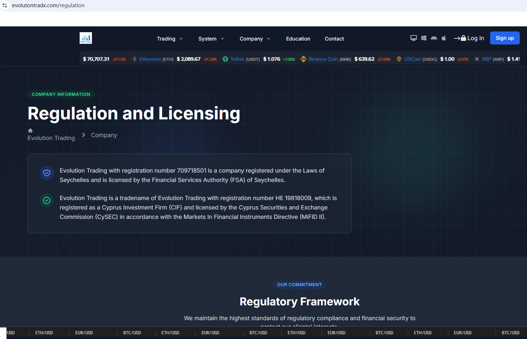Click the Evolution Trading logo

click(86, 38)
